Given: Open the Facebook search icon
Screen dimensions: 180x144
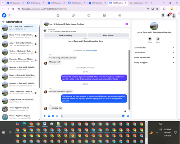Looking at the screenshot, I should (9, 15).
